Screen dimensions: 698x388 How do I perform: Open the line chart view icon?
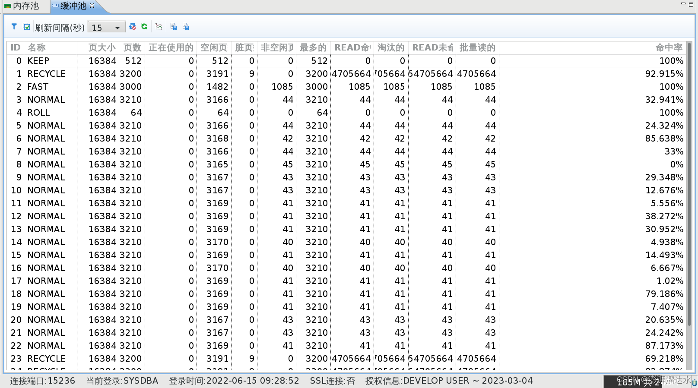pos(159,27)
